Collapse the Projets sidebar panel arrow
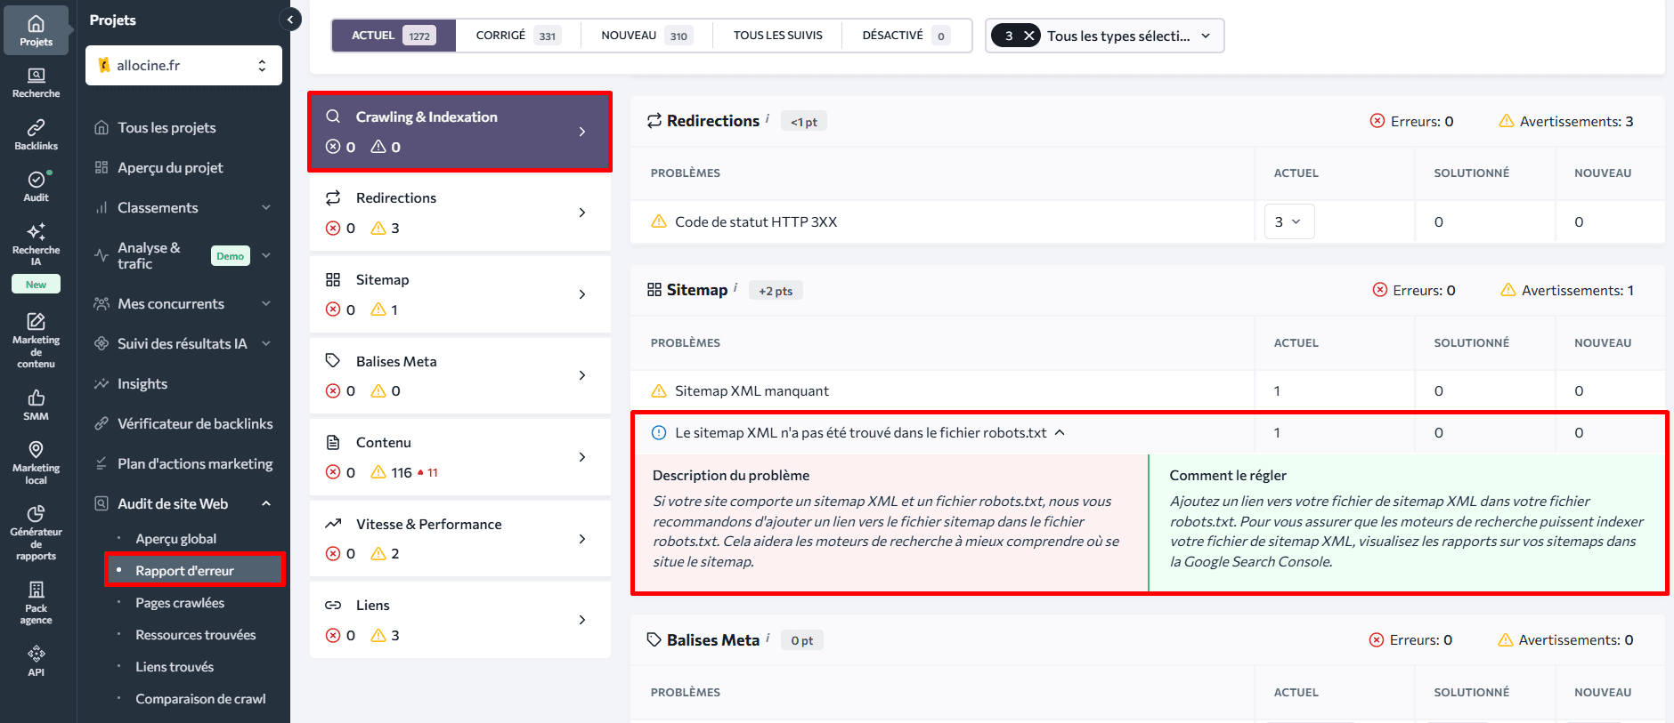 pos(290,19)
